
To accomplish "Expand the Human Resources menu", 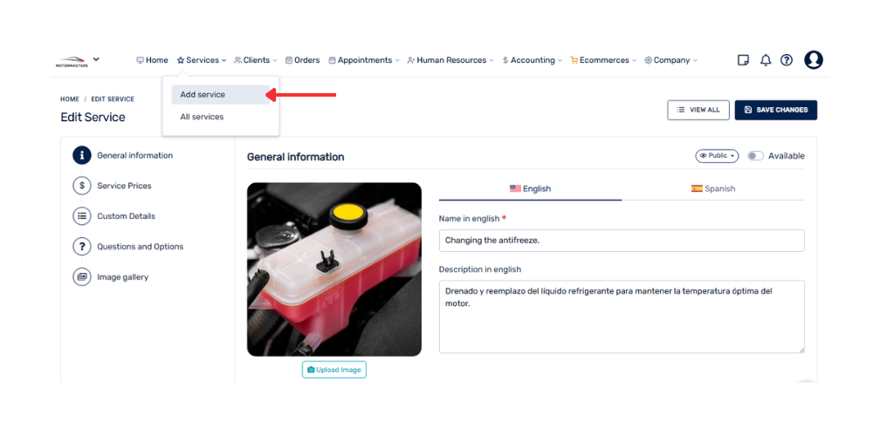I will coord(450,60).
